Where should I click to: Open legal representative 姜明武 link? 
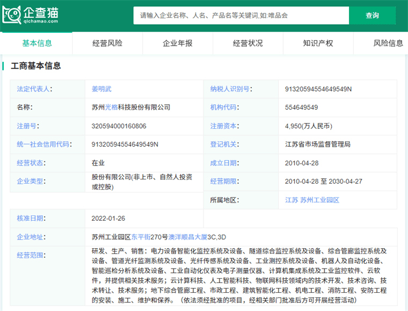point(101,89)
